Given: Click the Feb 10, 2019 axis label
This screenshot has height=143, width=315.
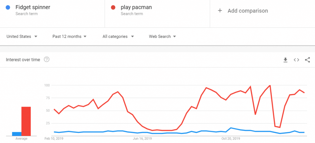Looking at the screenshot, I should coord(54,139).
